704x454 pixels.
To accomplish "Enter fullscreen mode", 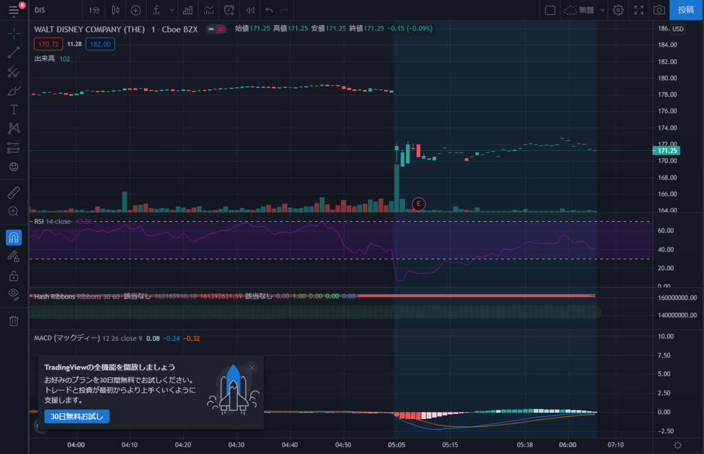I will click(x=639, y=10).
